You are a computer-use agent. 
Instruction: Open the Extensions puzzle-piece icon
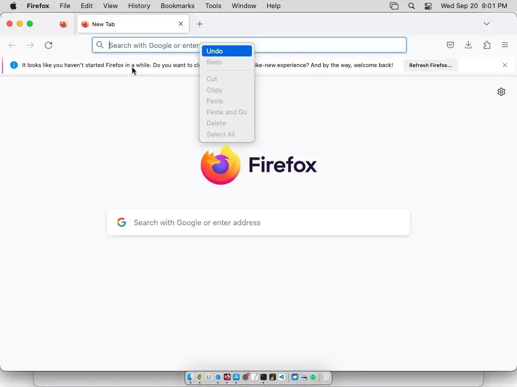(487, 45)
